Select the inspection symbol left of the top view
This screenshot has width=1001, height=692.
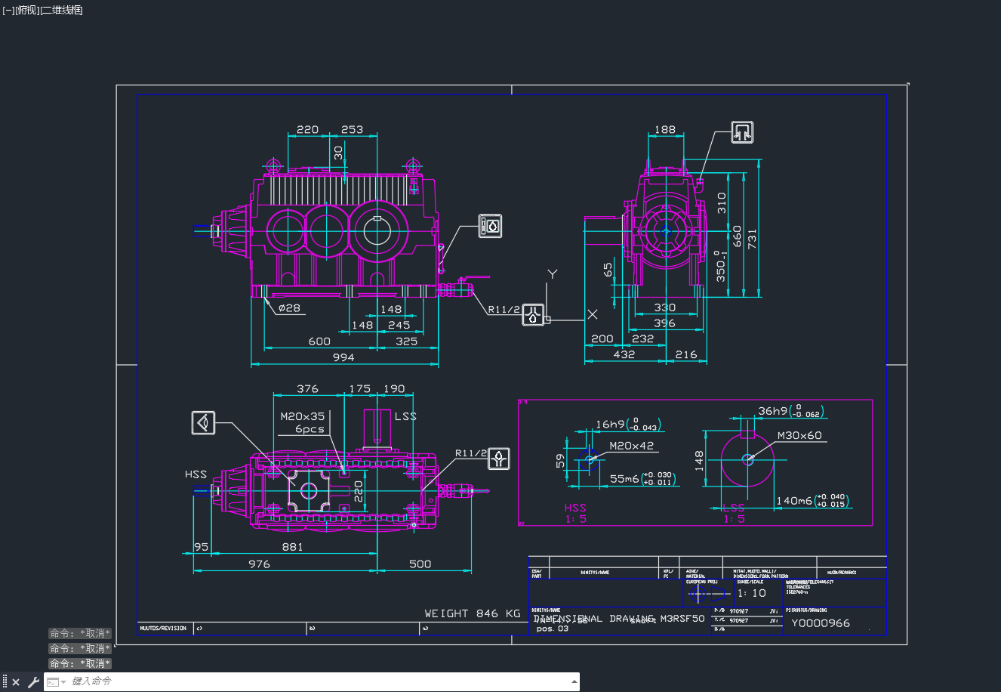coord(203,423)
